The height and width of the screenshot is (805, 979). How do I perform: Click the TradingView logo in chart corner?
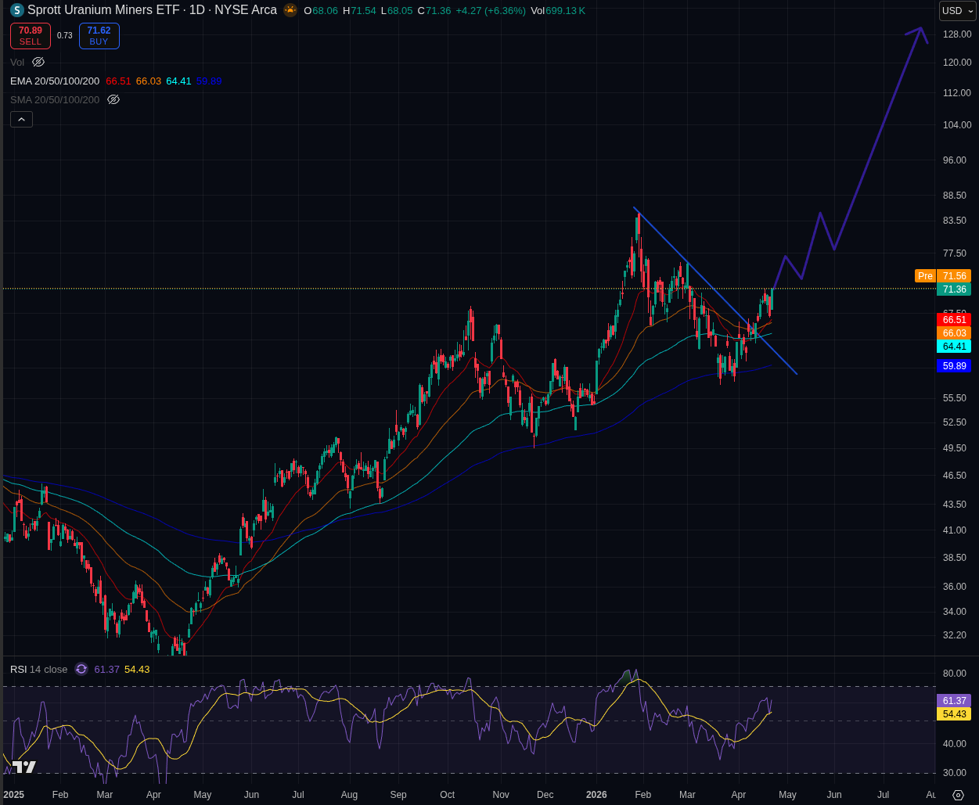coord(24,767)
